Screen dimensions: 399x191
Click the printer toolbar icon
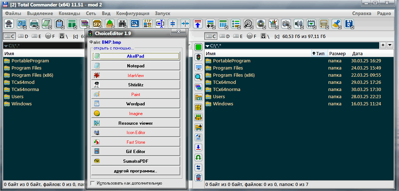pos(33,24)
